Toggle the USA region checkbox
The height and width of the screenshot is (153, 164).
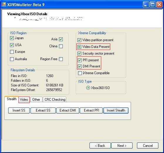point(12,45)
